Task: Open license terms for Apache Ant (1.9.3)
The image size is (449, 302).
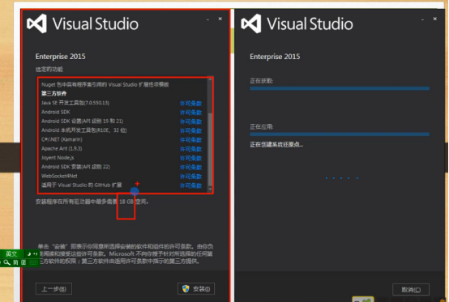Action: [190, 149]
